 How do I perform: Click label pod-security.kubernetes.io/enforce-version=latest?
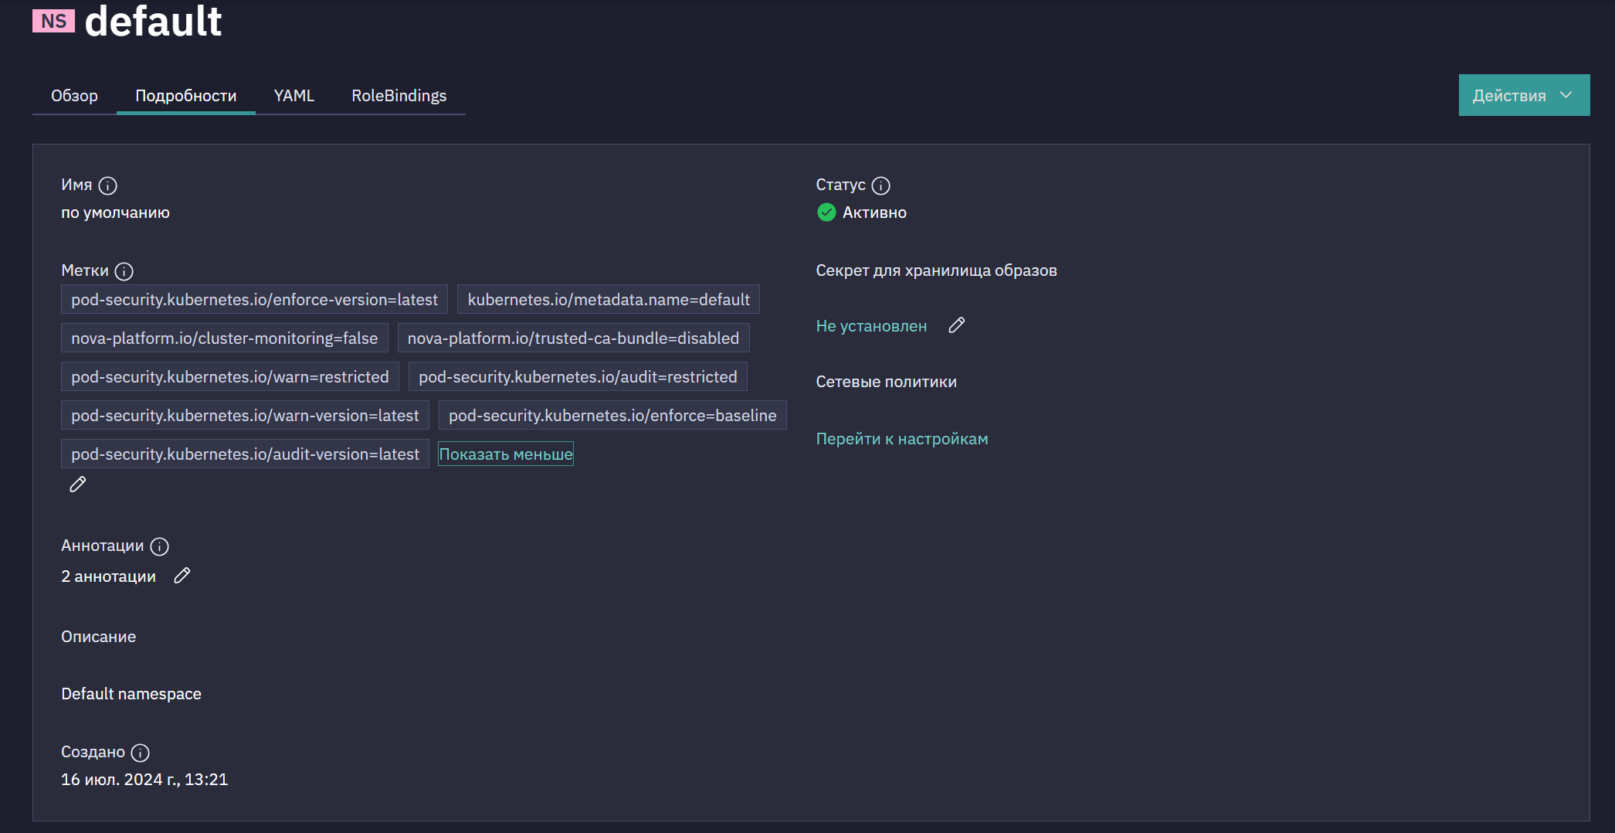(x=254, y=300)
